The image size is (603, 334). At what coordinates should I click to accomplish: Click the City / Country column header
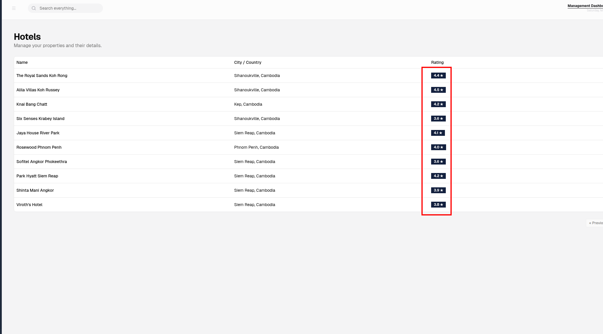pyautogui.click(x=248, y=62)
